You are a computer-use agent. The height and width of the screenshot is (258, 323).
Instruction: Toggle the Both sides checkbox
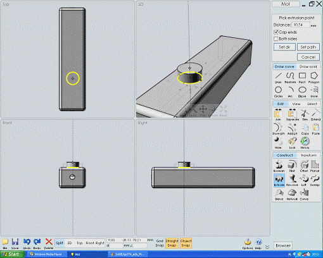276,39
